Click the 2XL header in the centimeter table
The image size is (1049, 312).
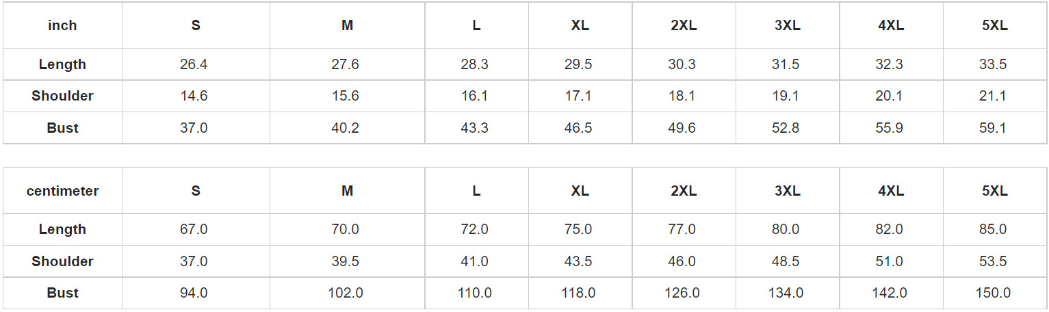[x=684, y=192]
